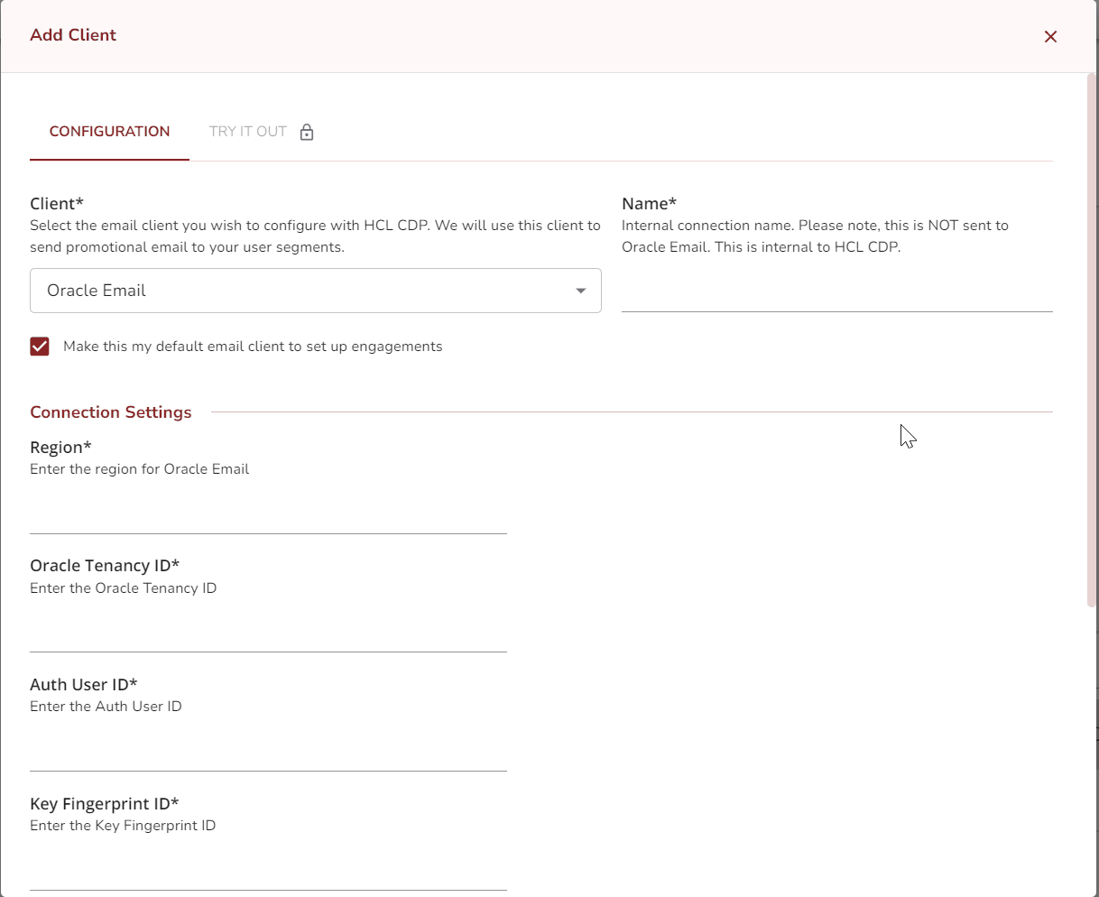Click the Name* field label
The width and height of the screenshot is (1099, 897).
649,204
